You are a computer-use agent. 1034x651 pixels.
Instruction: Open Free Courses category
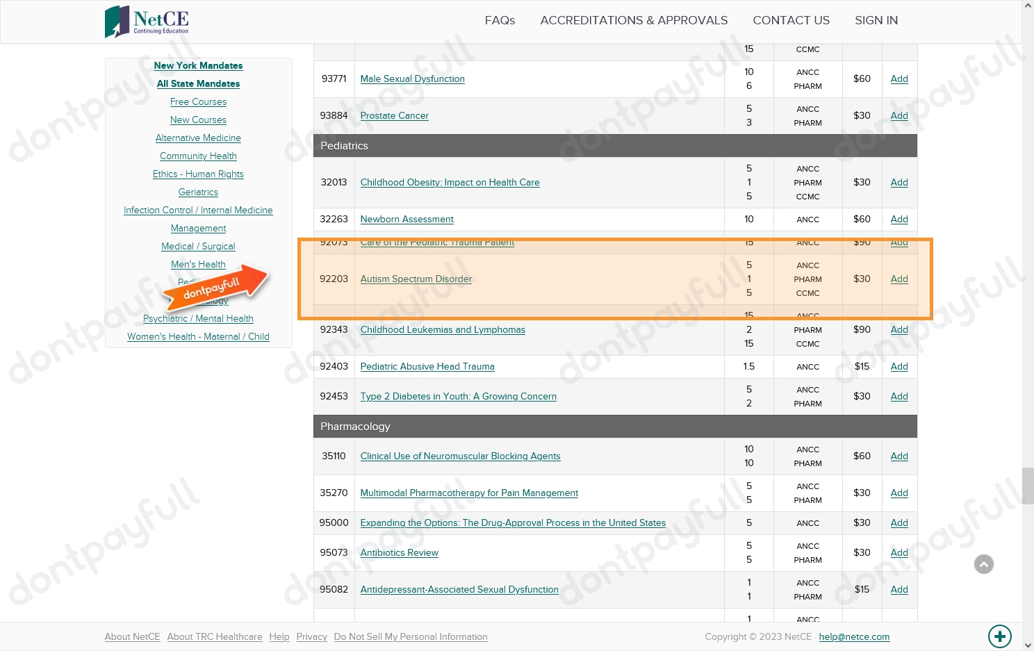click(198, 101)
